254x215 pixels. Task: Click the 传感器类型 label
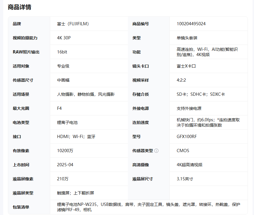(x=143, y=151)
